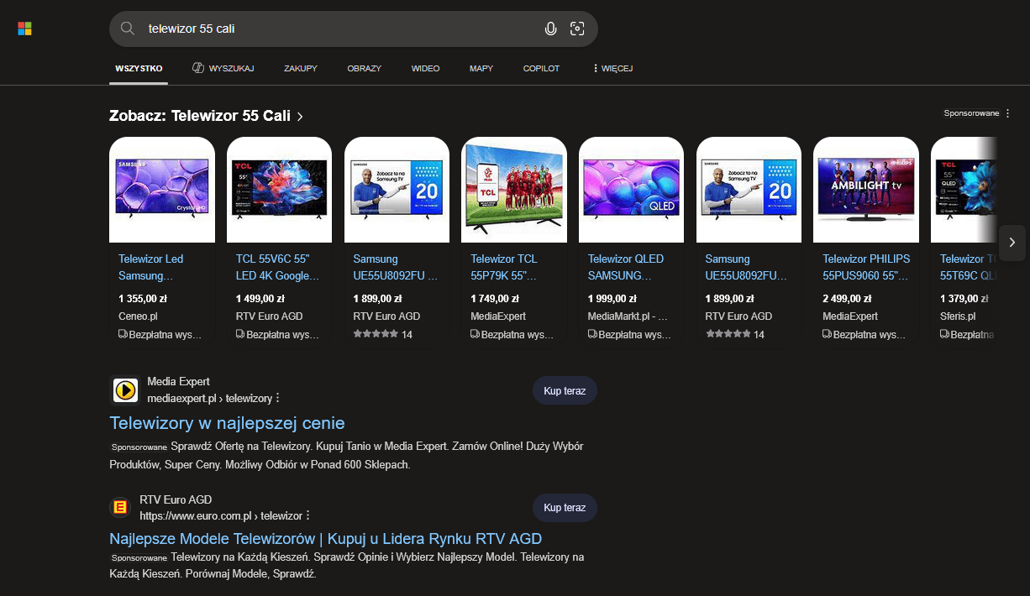Open options dots next to mediaexpert.pl URL
1030x596 pixels.
click(x=278, y=398)
